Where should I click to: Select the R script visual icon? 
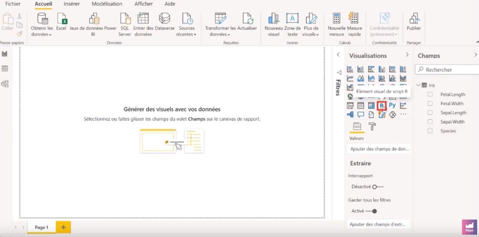click(x=382, y=105)
